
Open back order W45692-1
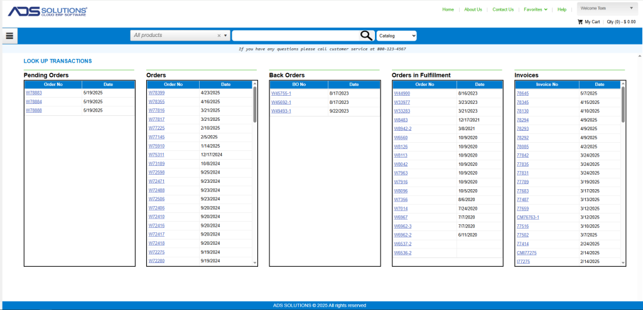pos(281,102)
